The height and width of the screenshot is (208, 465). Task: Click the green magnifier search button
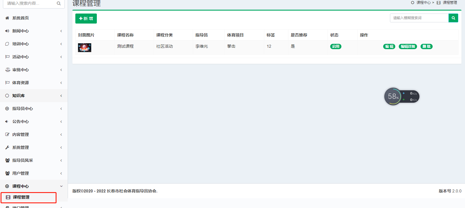(x=453, y=18)
